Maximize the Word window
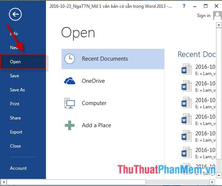 [206, 6]
